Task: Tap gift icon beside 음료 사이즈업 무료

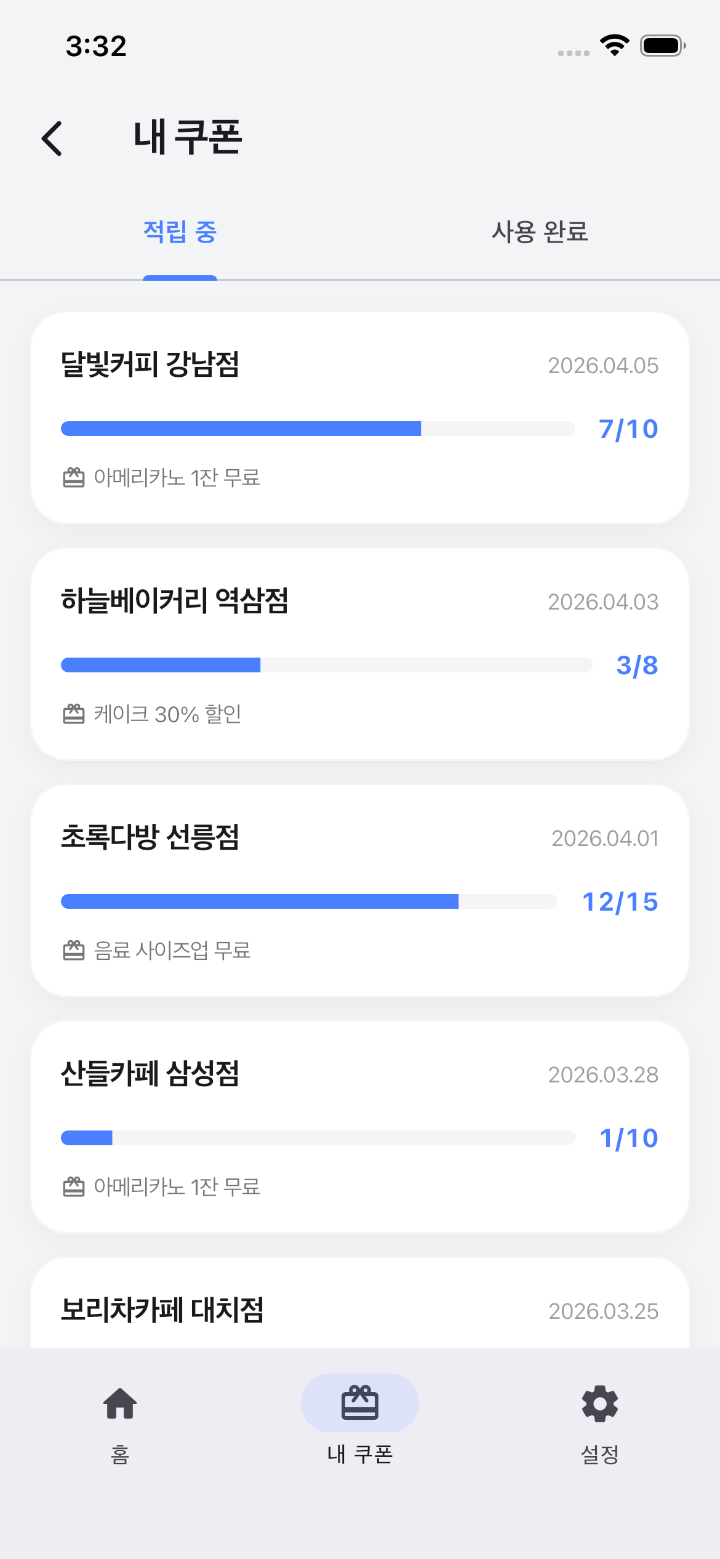Action: [74, 951]
